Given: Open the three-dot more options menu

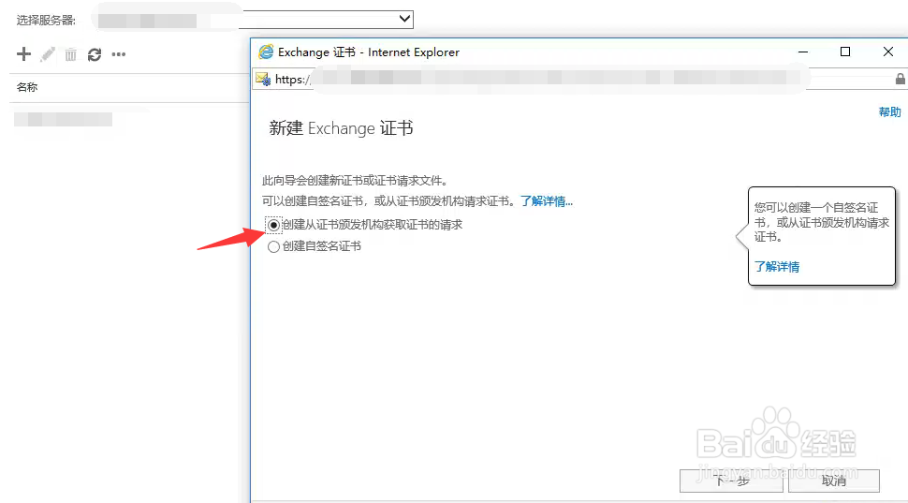Looking at the screenshot, I should coord(119,54).
